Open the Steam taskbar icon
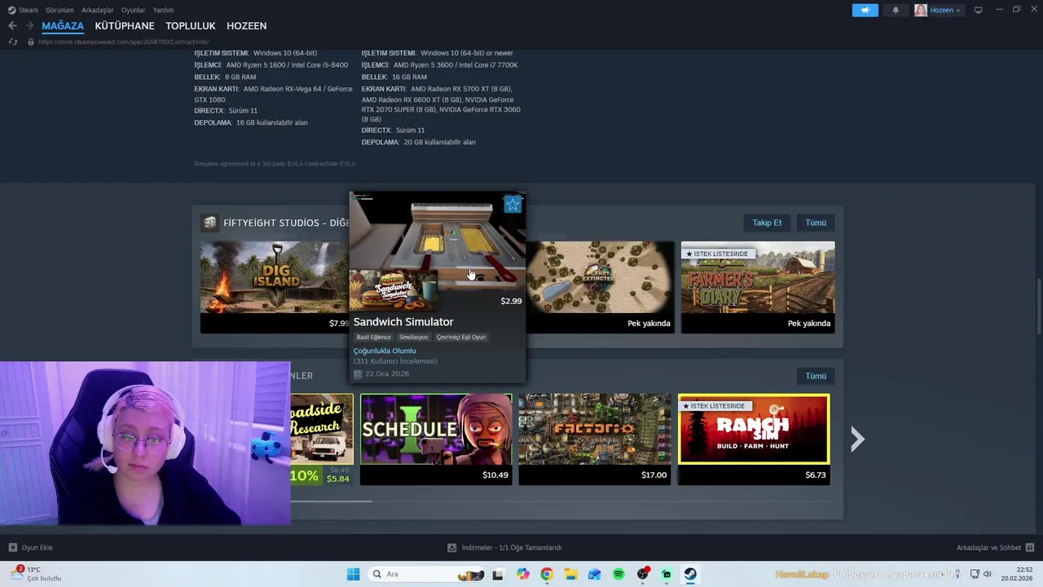This screenshot has width=1043, height=587. (690, 574)
